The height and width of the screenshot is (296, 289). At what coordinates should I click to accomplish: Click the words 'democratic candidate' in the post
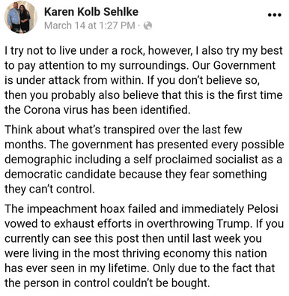(x=60, y=175)
